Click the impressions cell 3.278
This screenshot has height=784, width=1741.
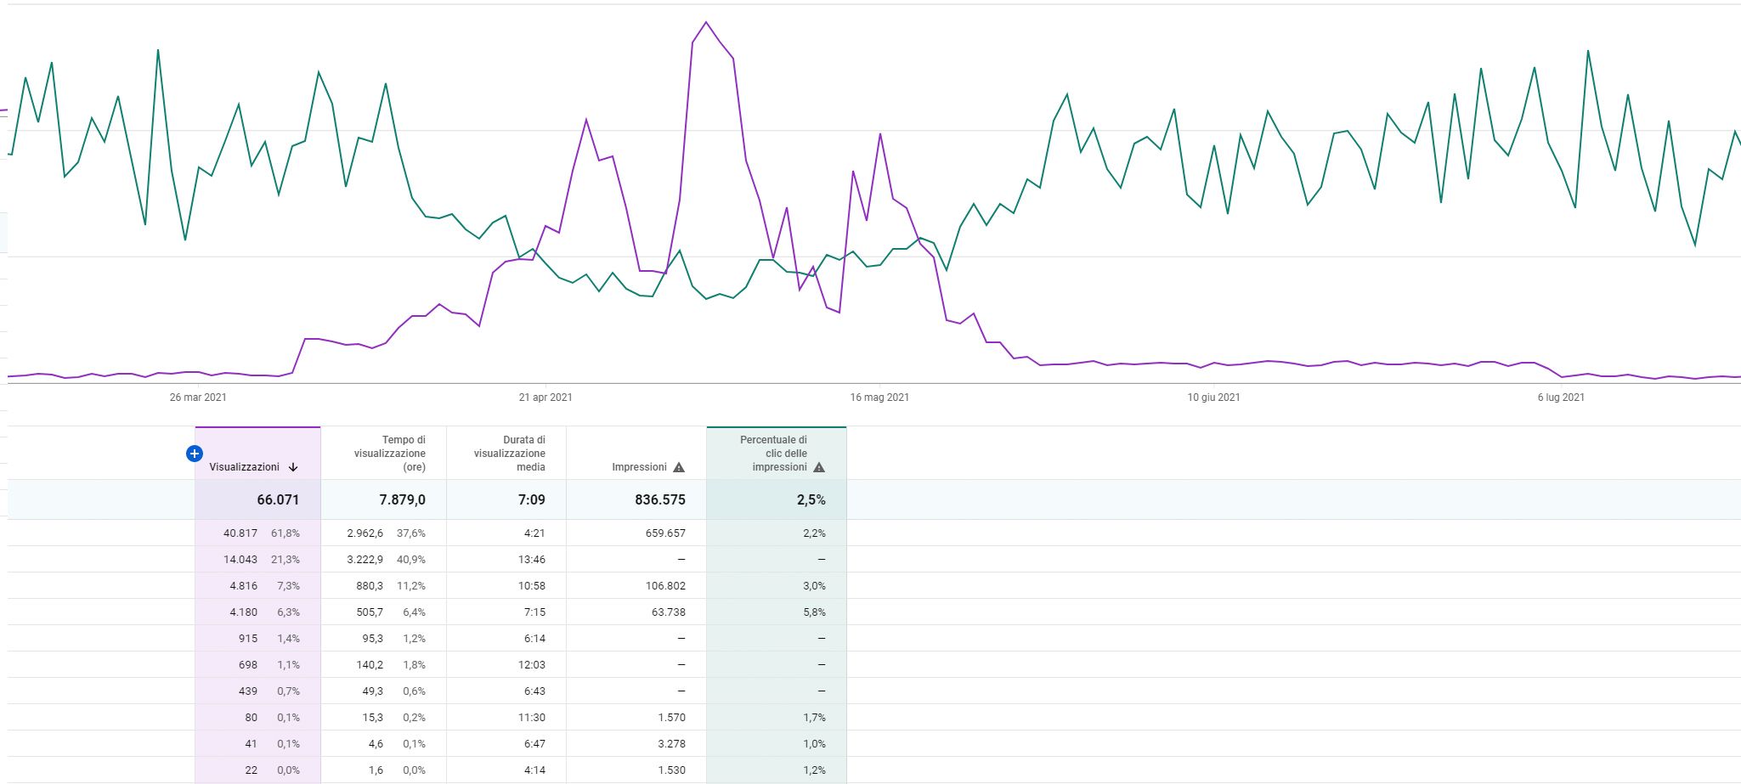[x=671, y=743]
